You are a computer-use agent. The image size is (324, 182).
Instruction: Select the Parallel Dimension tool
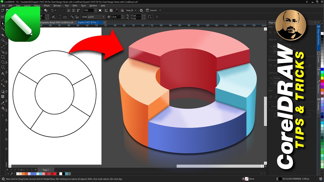(x=3, y=80)
